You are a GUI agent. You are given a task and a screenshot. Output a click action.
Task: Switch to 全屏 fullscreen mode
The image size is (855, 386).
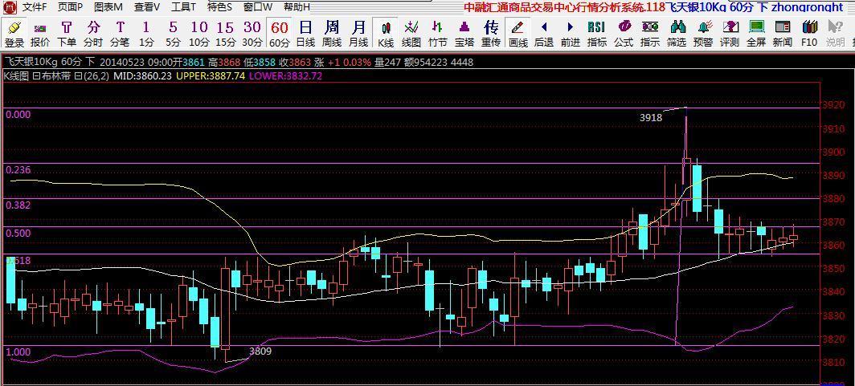pyautogui.click(x=756, y=33)
